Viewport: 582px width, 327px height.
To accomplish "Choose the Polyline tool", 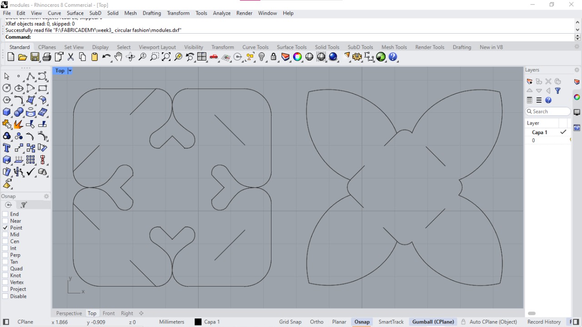I will coord(30,76).
